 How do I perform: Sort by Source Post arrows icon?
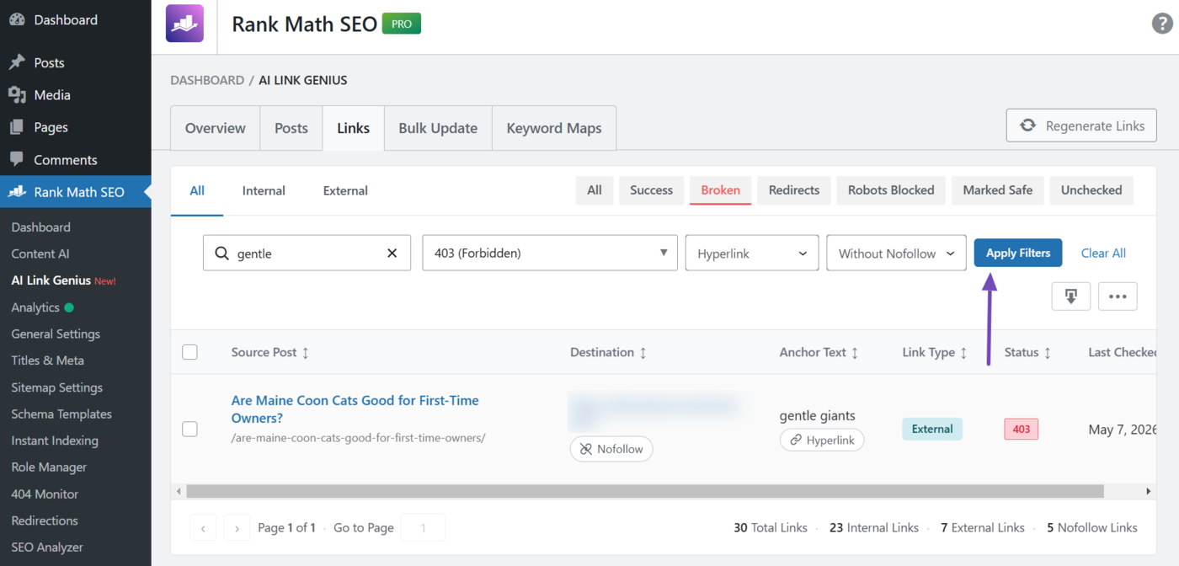click(x=306, y=353)
